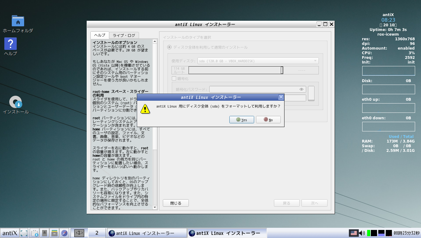Switch to workspace 2 in taskbar
The image size is (421, 238).
coord(97,233)
